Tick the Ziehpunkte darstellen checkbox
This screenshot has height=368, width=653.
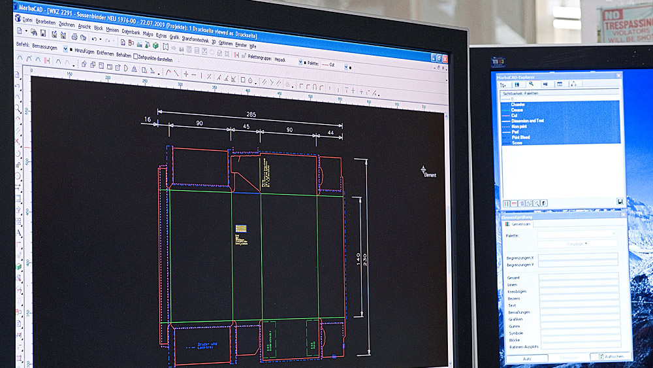[x=135, y=56]
